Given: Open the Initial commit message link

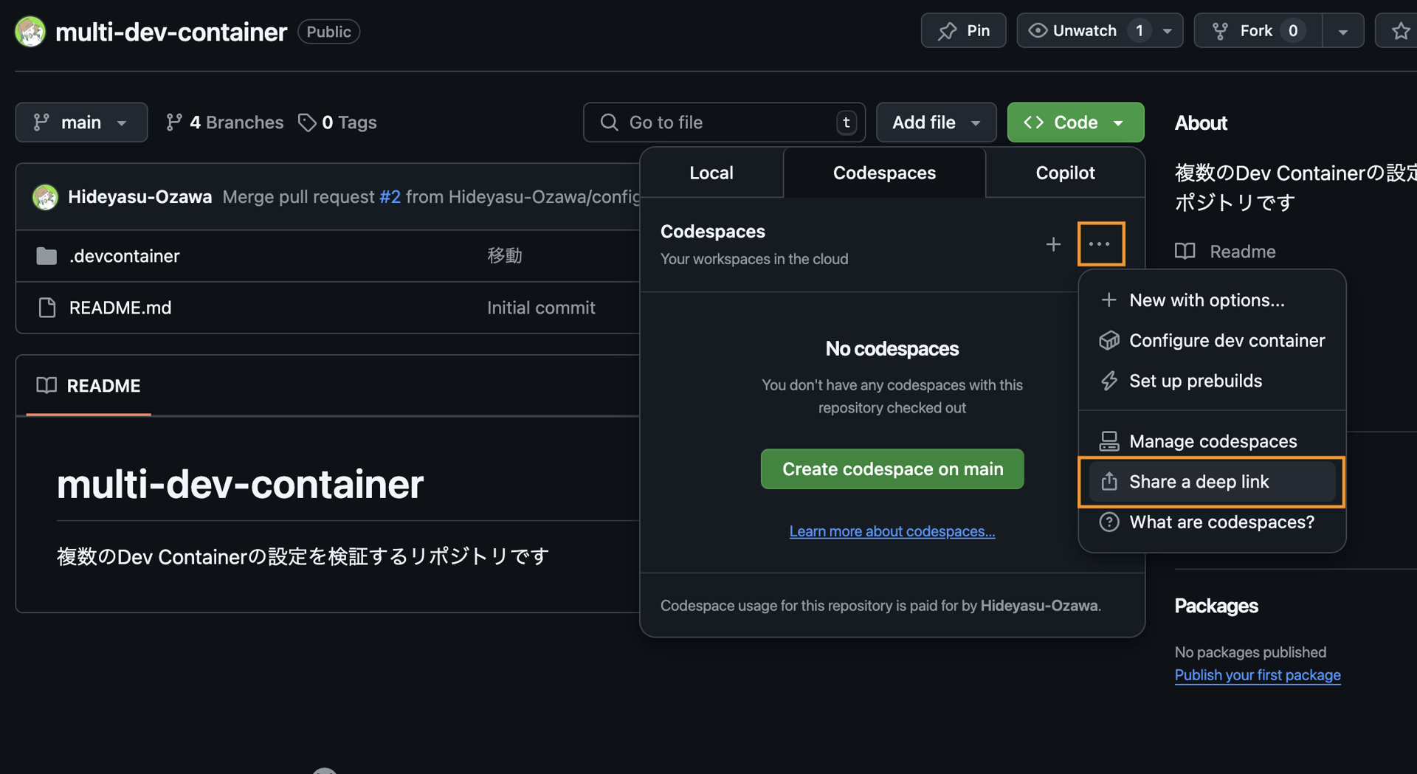Looking at the screenshot, I should (541, 308).
